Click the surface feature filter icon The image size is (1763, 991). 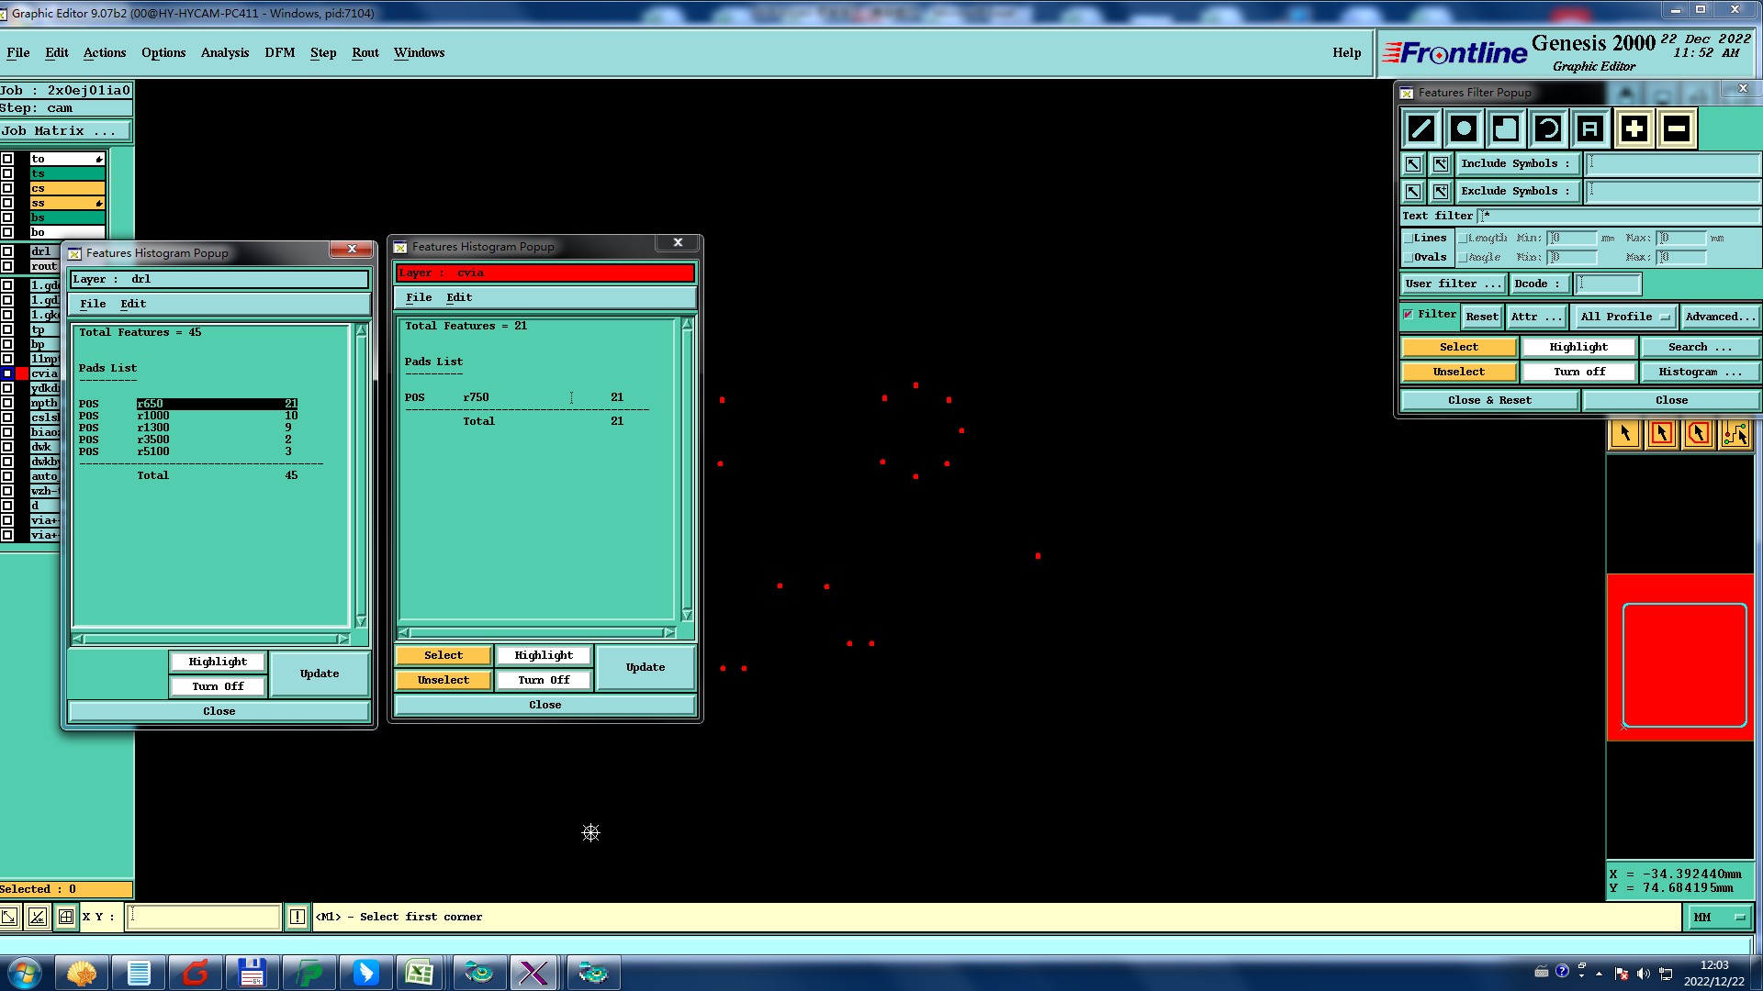(1506, 128)
